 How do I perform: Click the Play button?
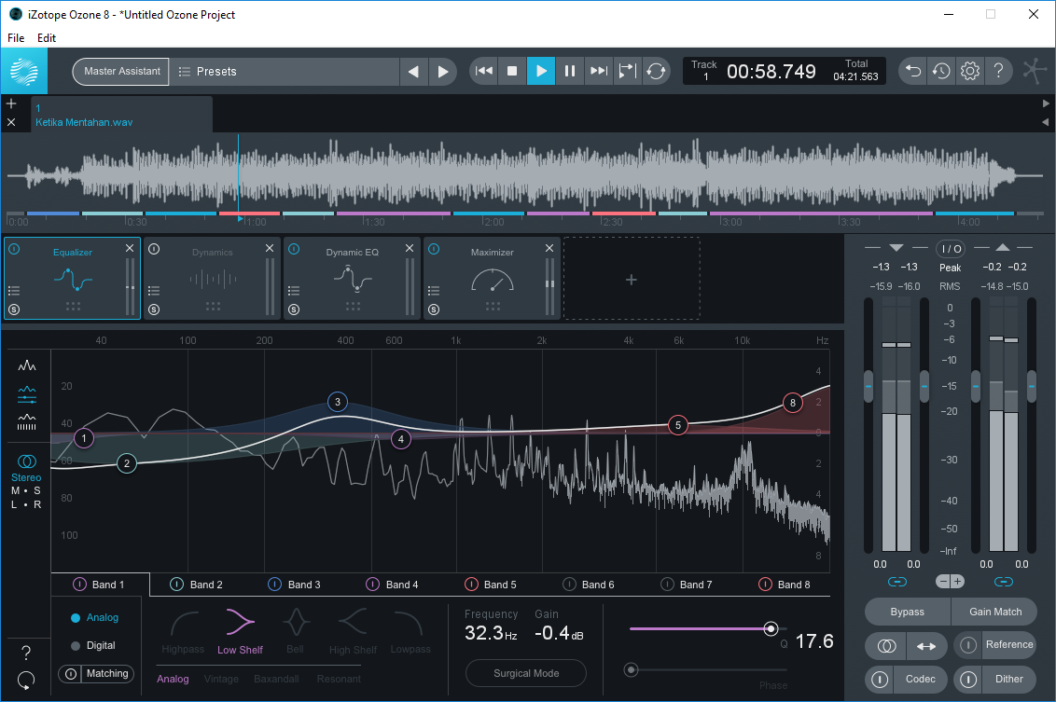coord(541,71)
